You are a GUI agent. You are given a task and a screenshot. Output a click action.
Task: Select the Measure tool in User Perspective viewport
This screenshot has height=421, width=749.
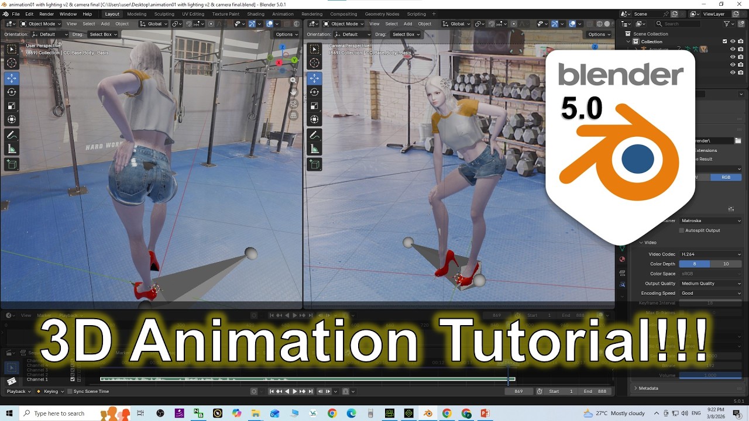point(12,149)
